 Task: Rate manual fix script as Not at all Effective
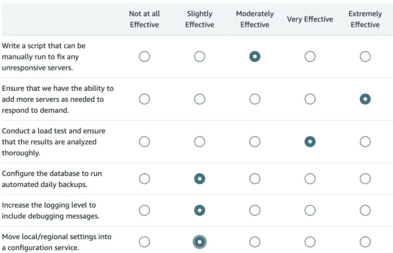144,57
